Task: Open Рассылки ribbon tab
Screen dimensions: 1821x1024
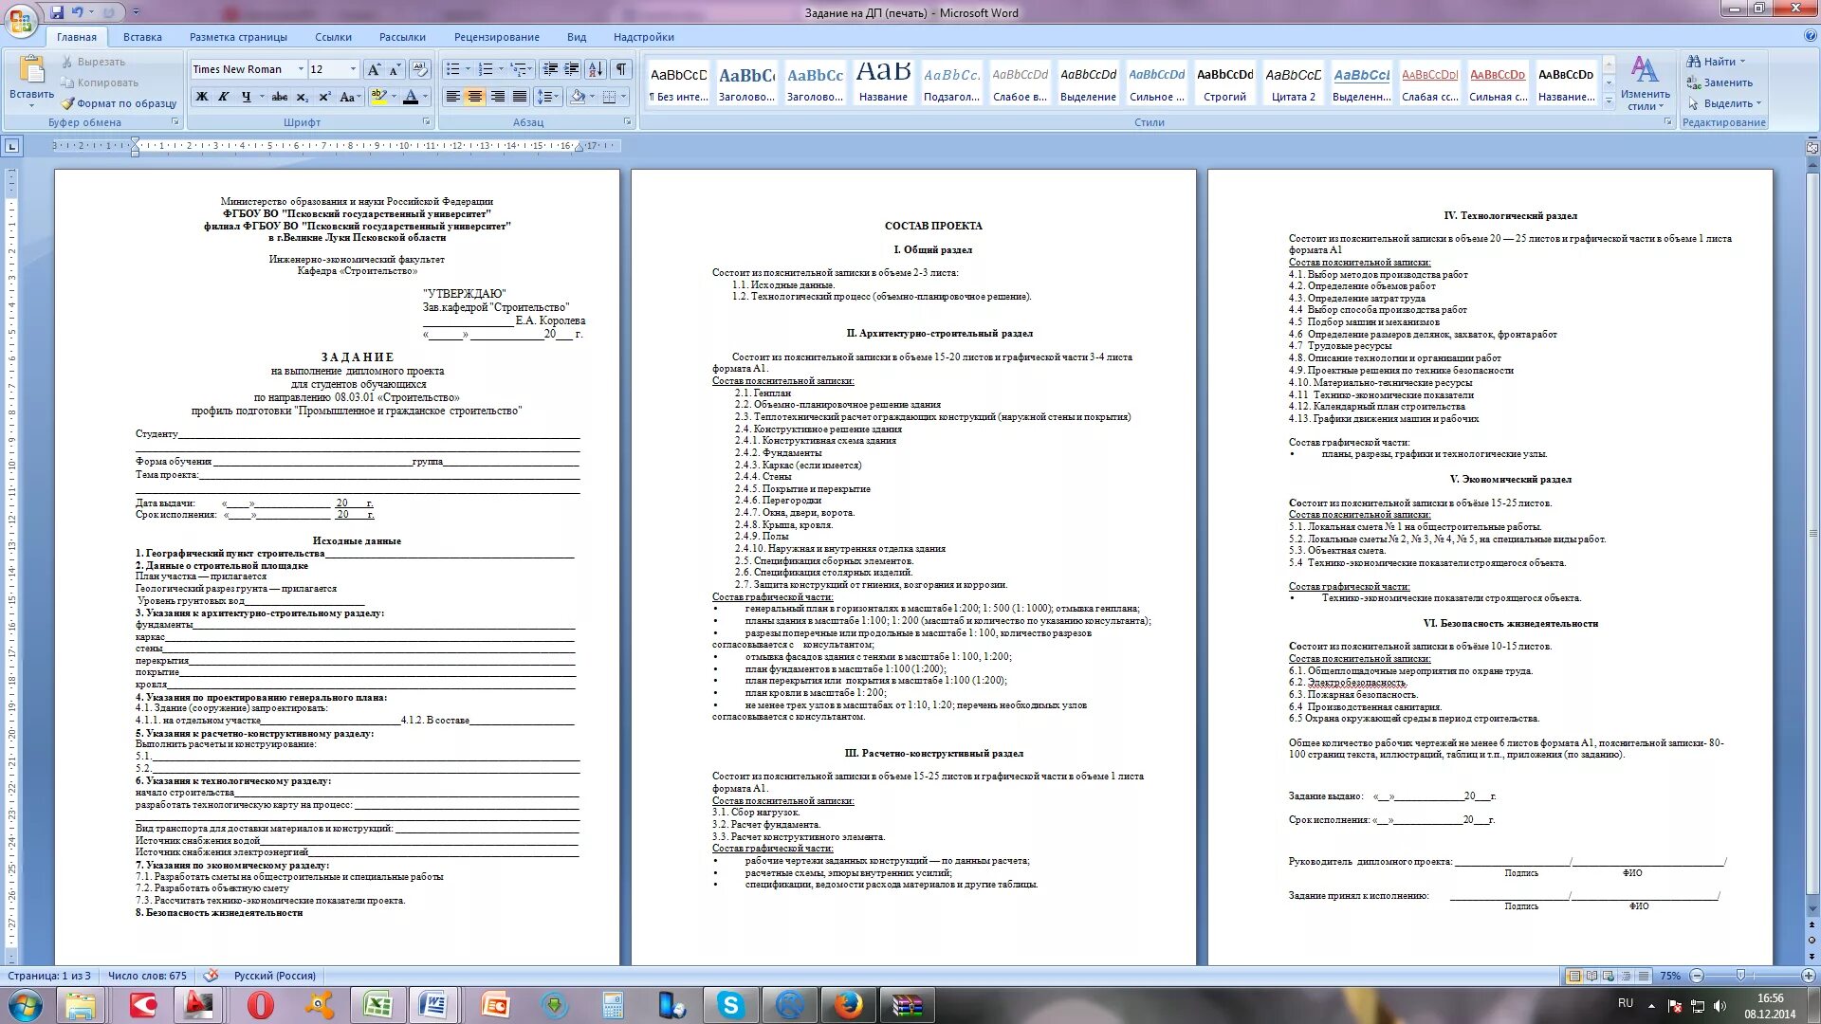Action: (x=402, y=37)
